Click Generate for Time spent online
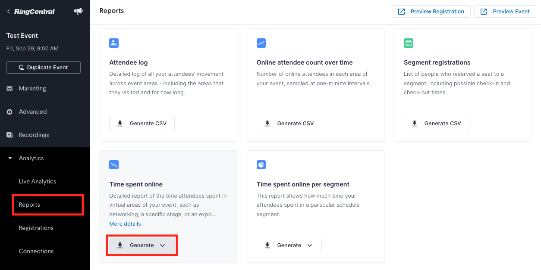The height and width of the screenshot is (270, 541). coord(142,245)
